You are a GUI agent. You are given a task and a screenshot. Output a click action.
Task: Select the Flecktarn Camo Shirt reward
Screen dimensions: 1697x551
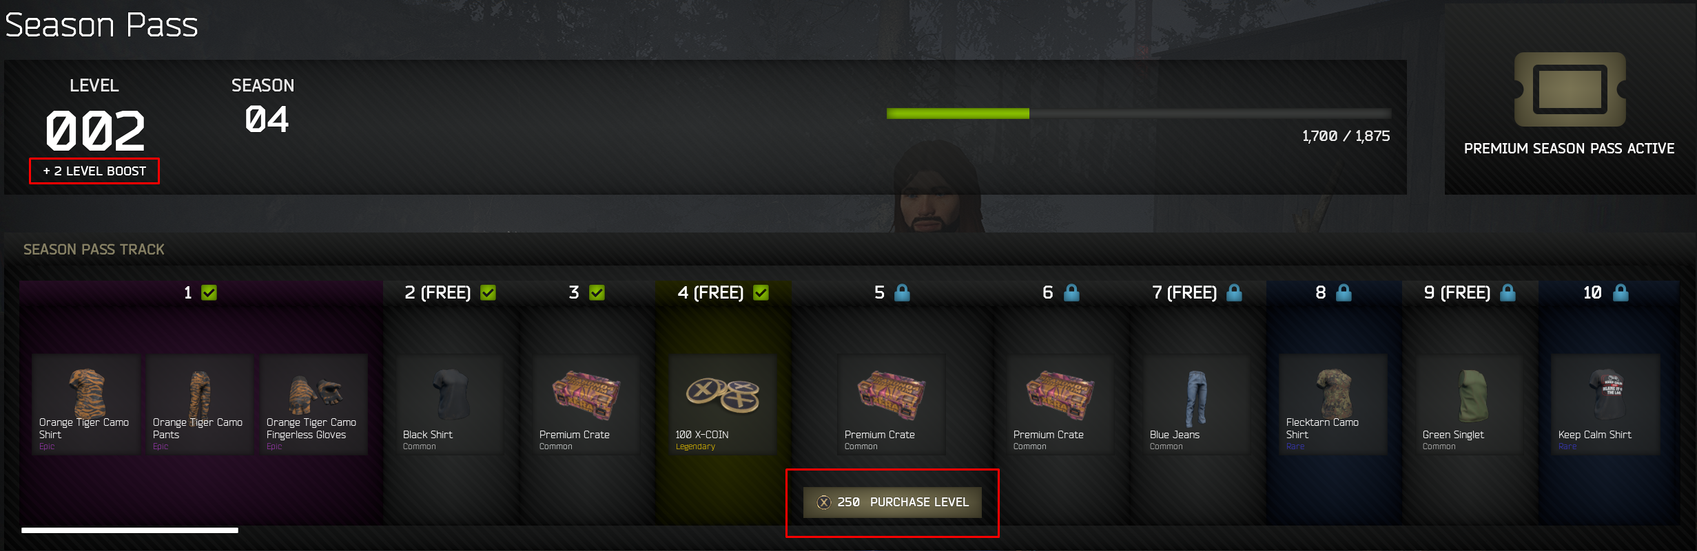[x=1333, y=404]
